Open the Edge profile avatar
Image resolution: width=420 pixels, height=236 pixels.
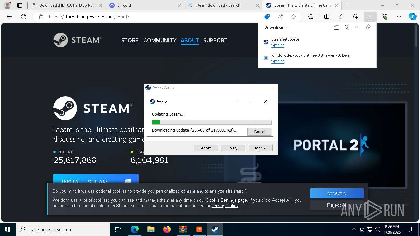(x=7, y=5)
